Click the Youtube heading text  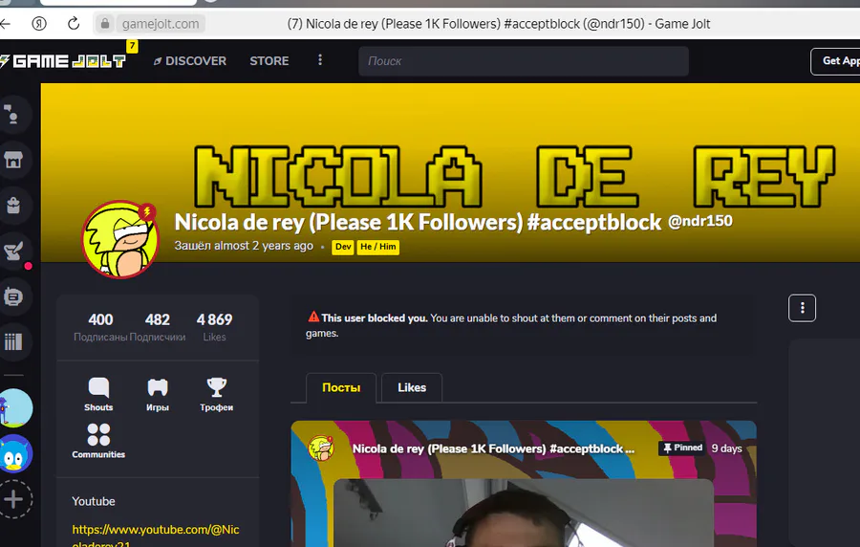click(x=94, y=501)
